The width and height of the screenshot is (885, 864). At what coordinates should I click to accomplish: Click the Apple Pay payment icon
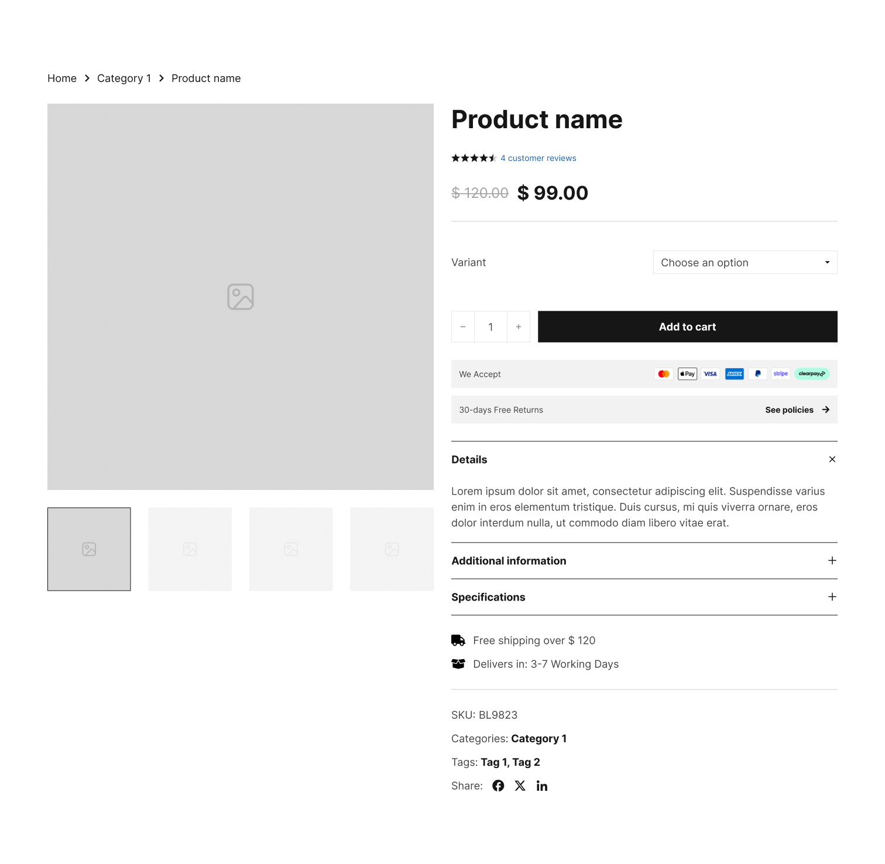click(x=687, y=374)
